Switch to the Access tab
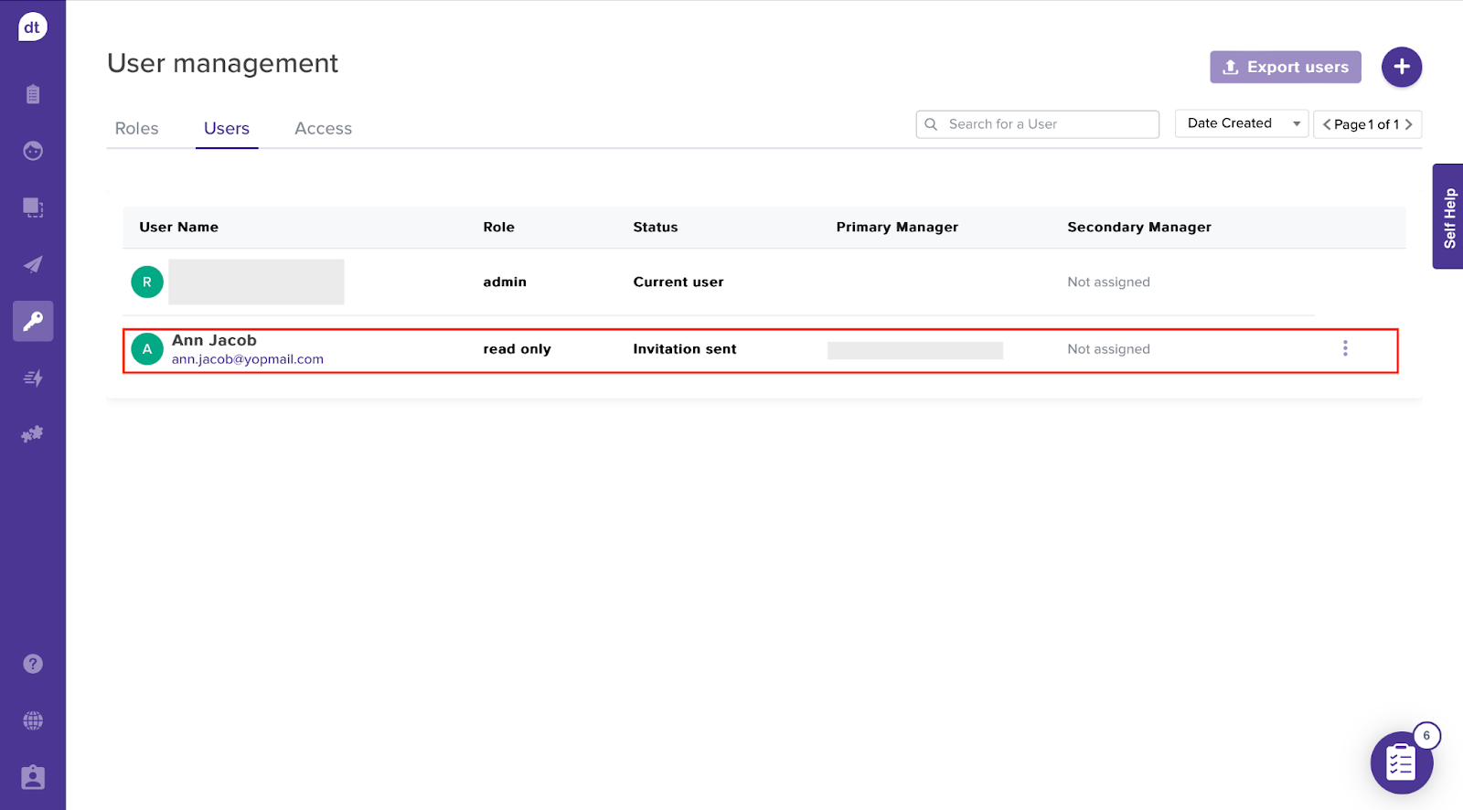Screen dimensions: 1463x810 point(323,129)
